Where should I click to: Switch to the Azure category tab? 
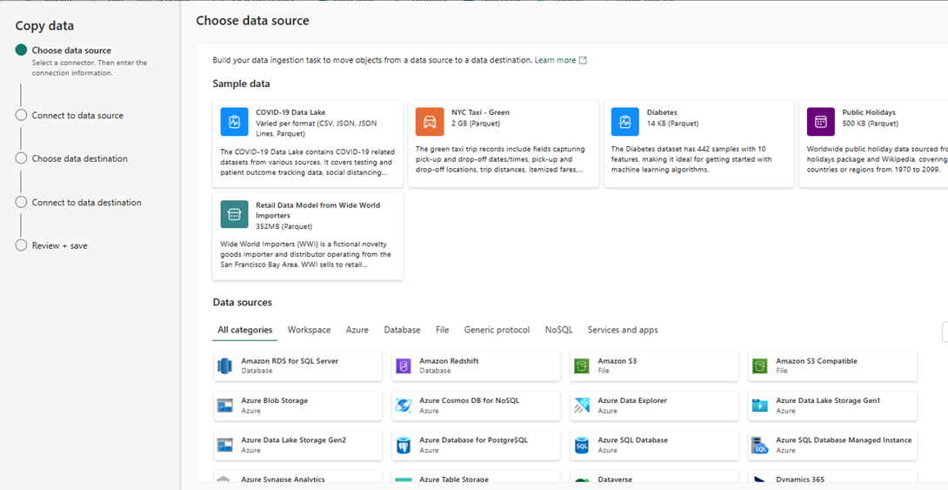(x=357, y=330)
